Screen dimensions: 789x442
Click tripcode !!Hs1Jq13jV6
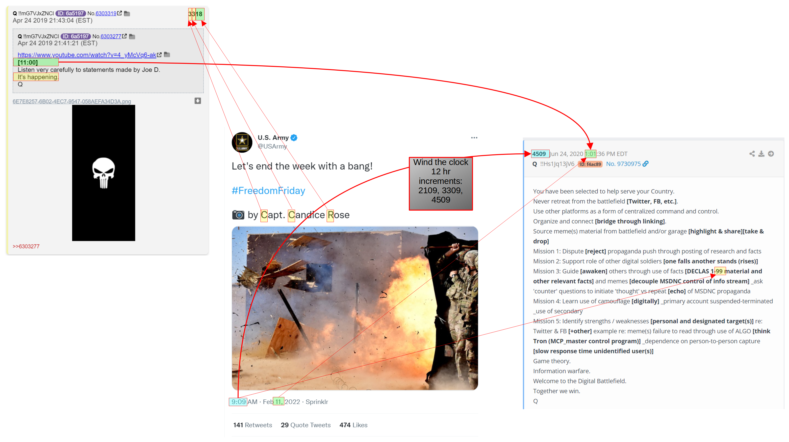(x=557, y=164)
